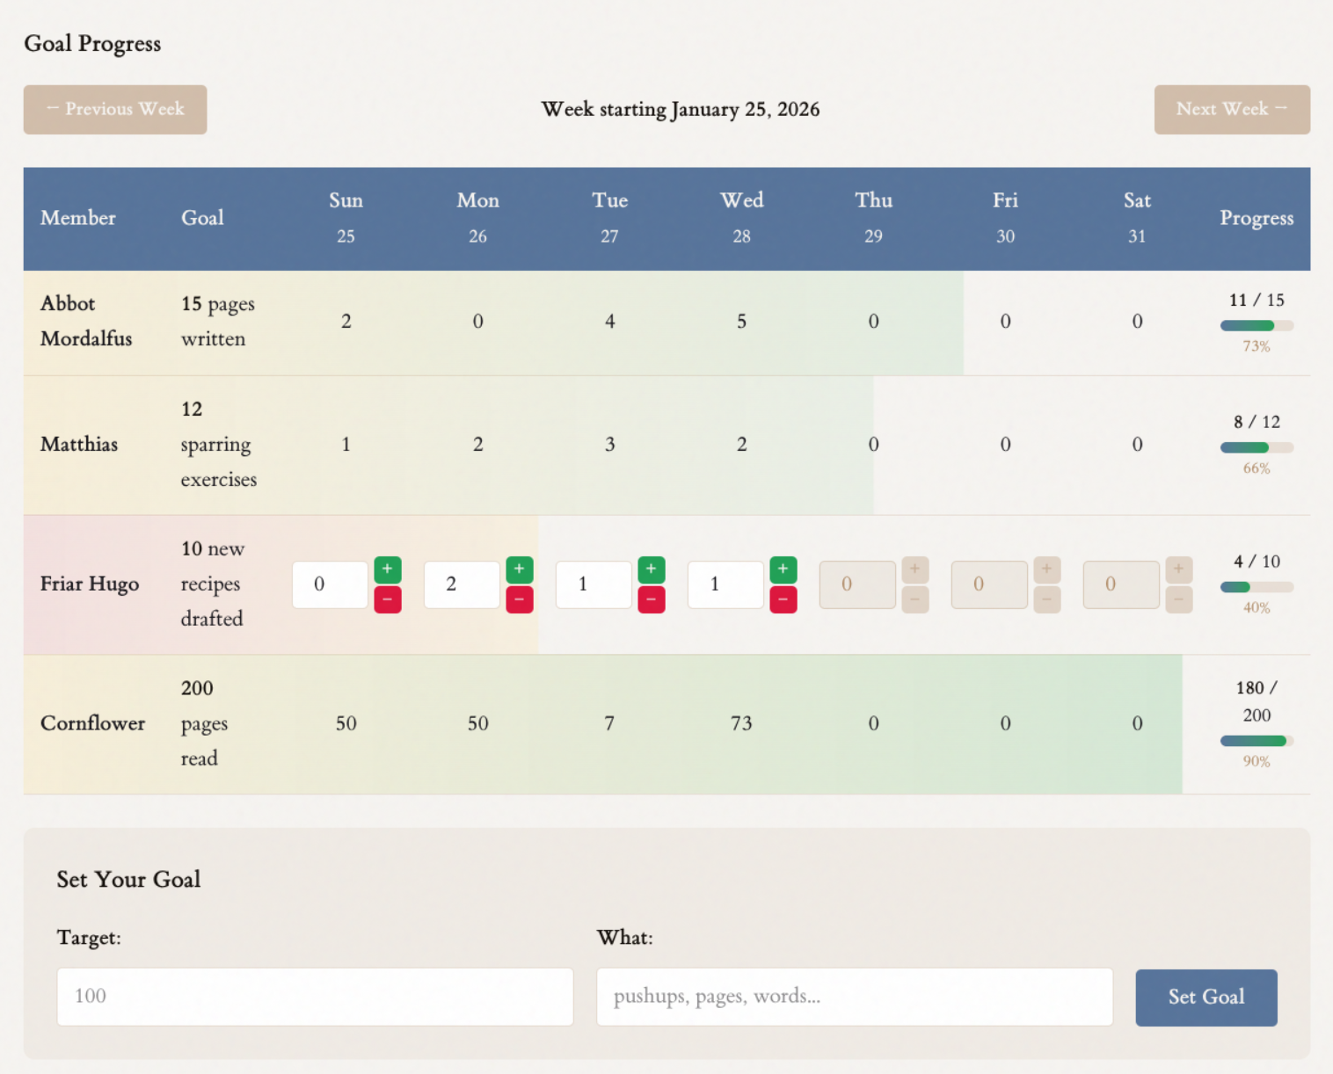Screen dimensions: 1333x1074
Task: Click Cornflower's goal '200 pages read'
Action: [x=204, y=722]
